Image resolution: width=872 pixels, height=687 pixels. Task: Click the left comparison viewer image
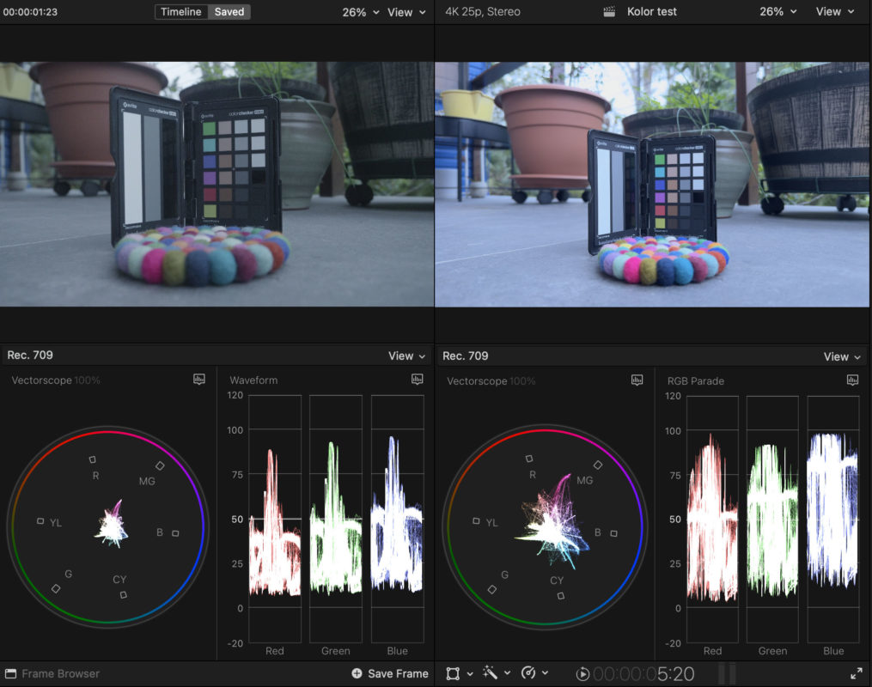point(216,184)
